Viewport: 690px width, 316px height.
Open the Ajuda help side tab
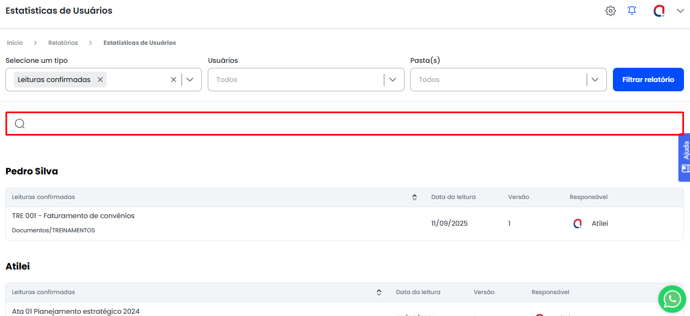(x=684, y=157)
